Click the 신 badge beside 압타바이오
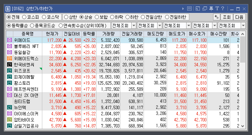 (10, 120)
